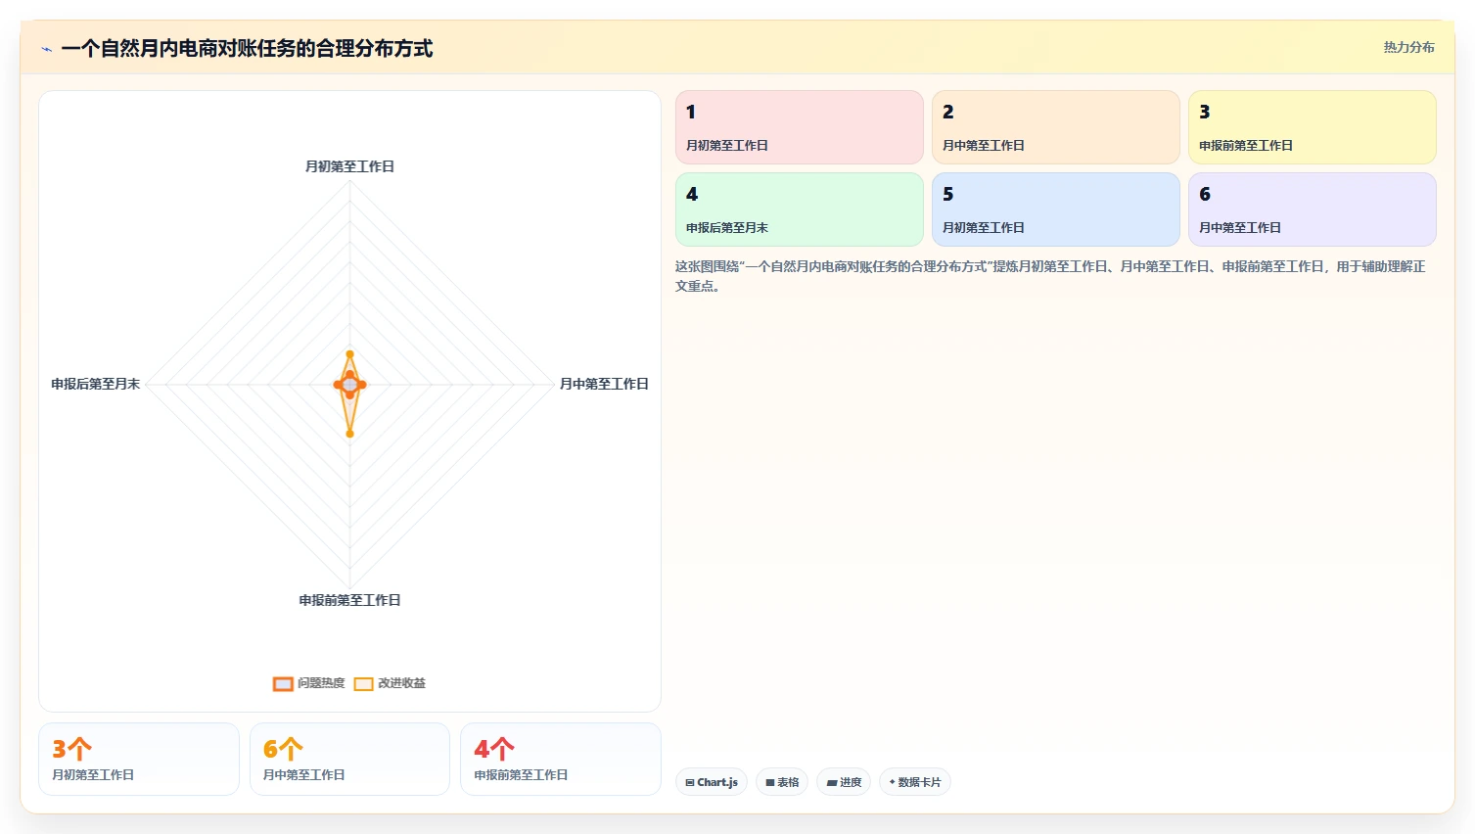Click the small icon before the page title

46,49
